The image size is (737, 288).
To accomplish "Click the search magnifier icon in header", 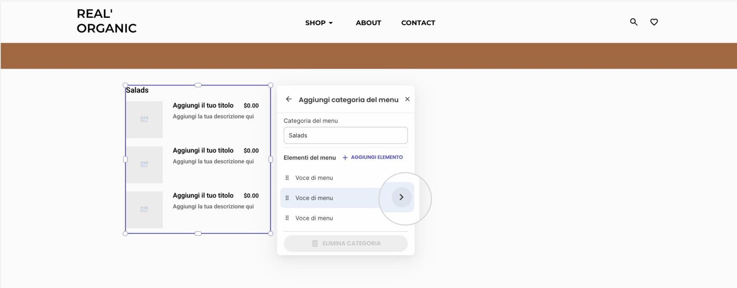I will point(634,22).
